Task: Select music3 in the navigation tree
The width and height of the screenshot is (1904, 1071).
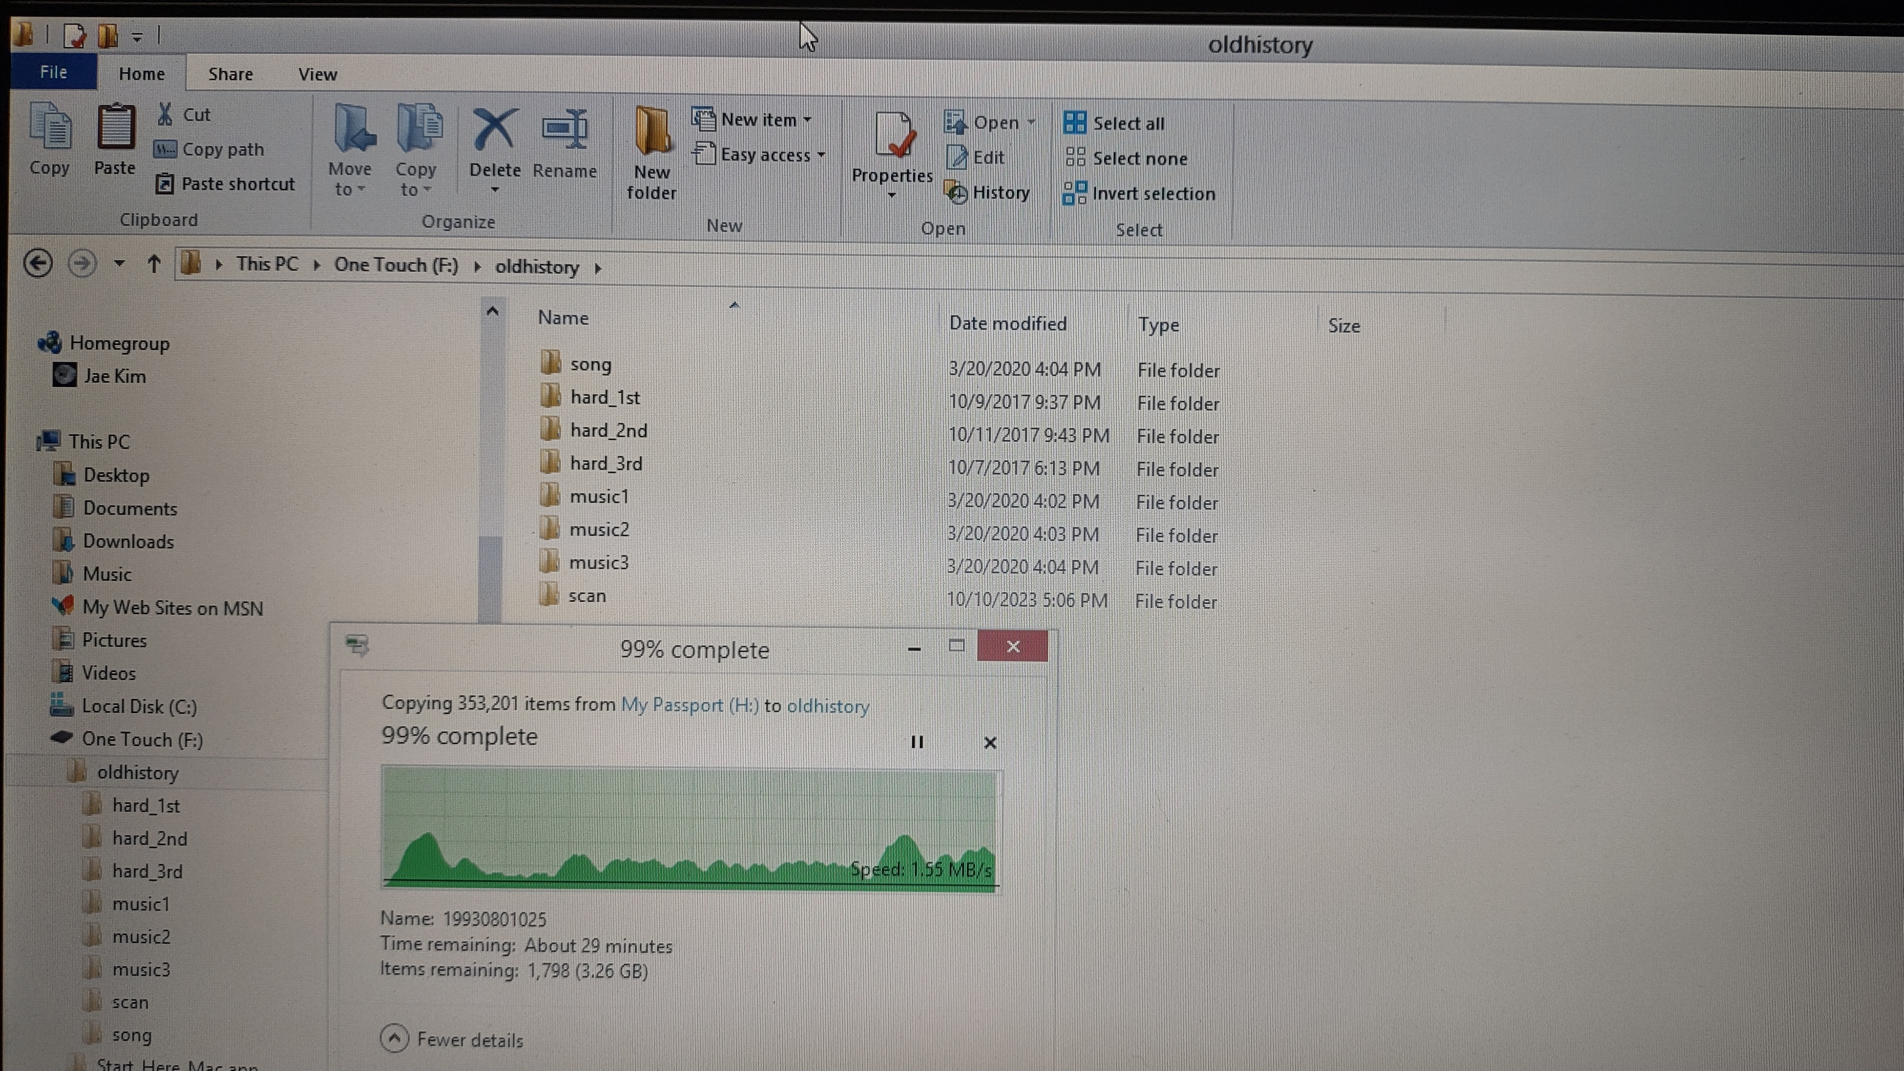Action: (127, 969)
